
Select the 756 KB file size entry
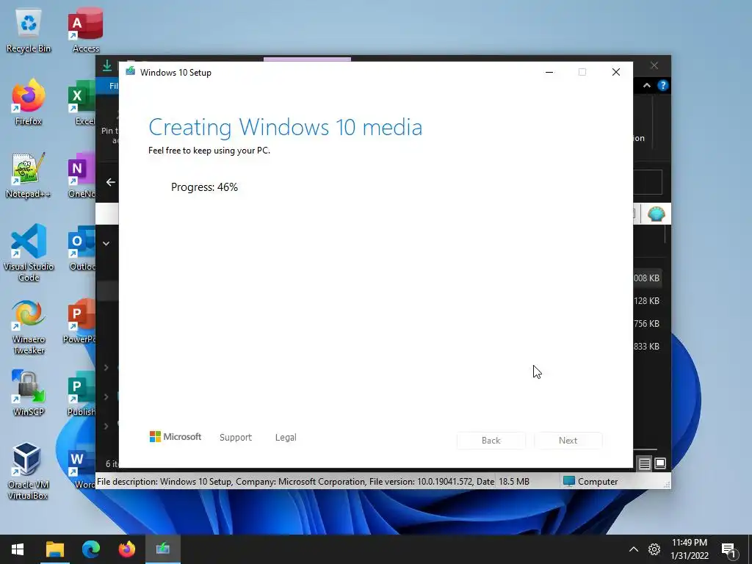(x=646, y=324)
